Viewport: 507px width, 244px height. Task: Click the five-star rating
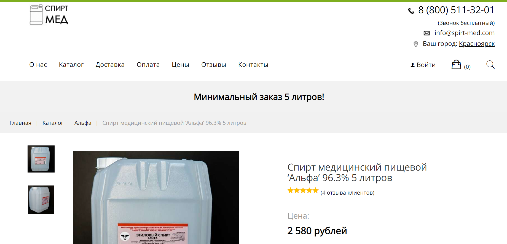coord(303,190)
